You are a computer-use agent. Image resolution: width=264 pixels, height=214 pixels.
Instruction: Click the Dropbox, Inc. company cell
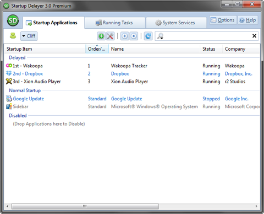point(239,74)
